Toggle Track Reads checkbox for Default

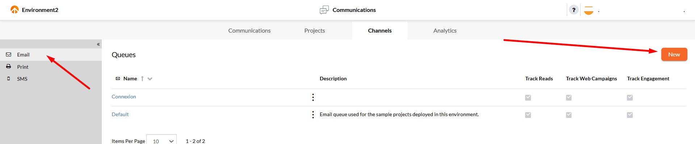528,115
